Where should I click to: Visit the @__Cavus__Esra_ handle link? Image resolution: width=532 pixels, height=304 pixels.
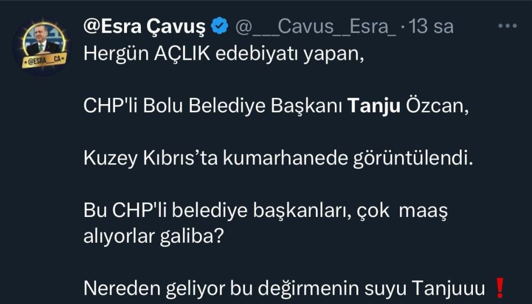click(316, 26)
